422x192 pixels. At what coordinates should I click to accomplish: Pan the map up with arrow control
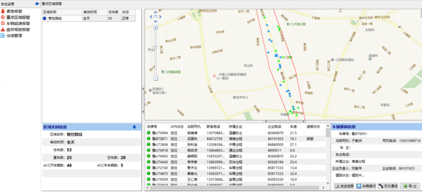tap(156, 13)
